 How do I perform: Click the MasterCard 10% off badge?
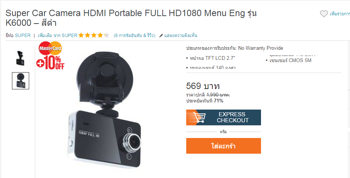(50, 55)
